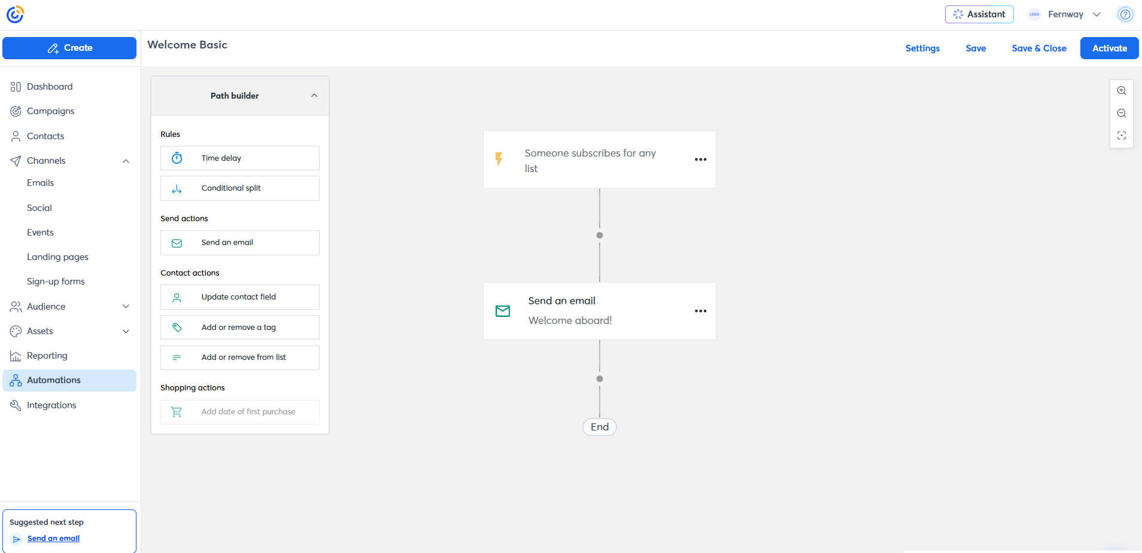Image resolution: width=1142 pixels, height=553 pixels.
Task: Click the Conditional split branch icon
Action: (x=177, y=189)
